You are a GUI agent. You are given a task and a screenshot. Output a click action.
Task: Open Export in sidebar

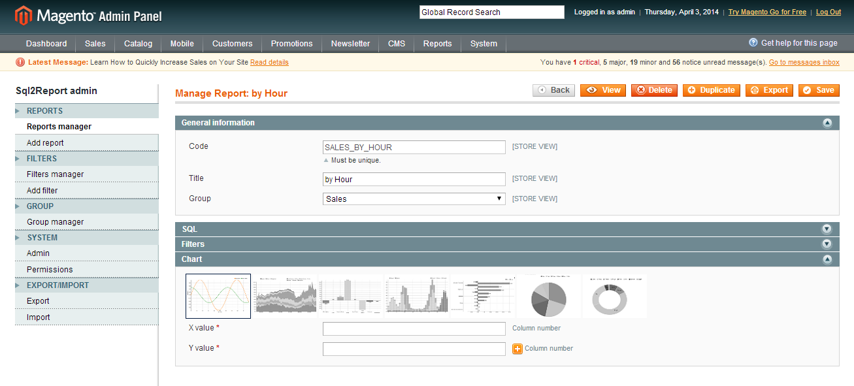(87, 301)
